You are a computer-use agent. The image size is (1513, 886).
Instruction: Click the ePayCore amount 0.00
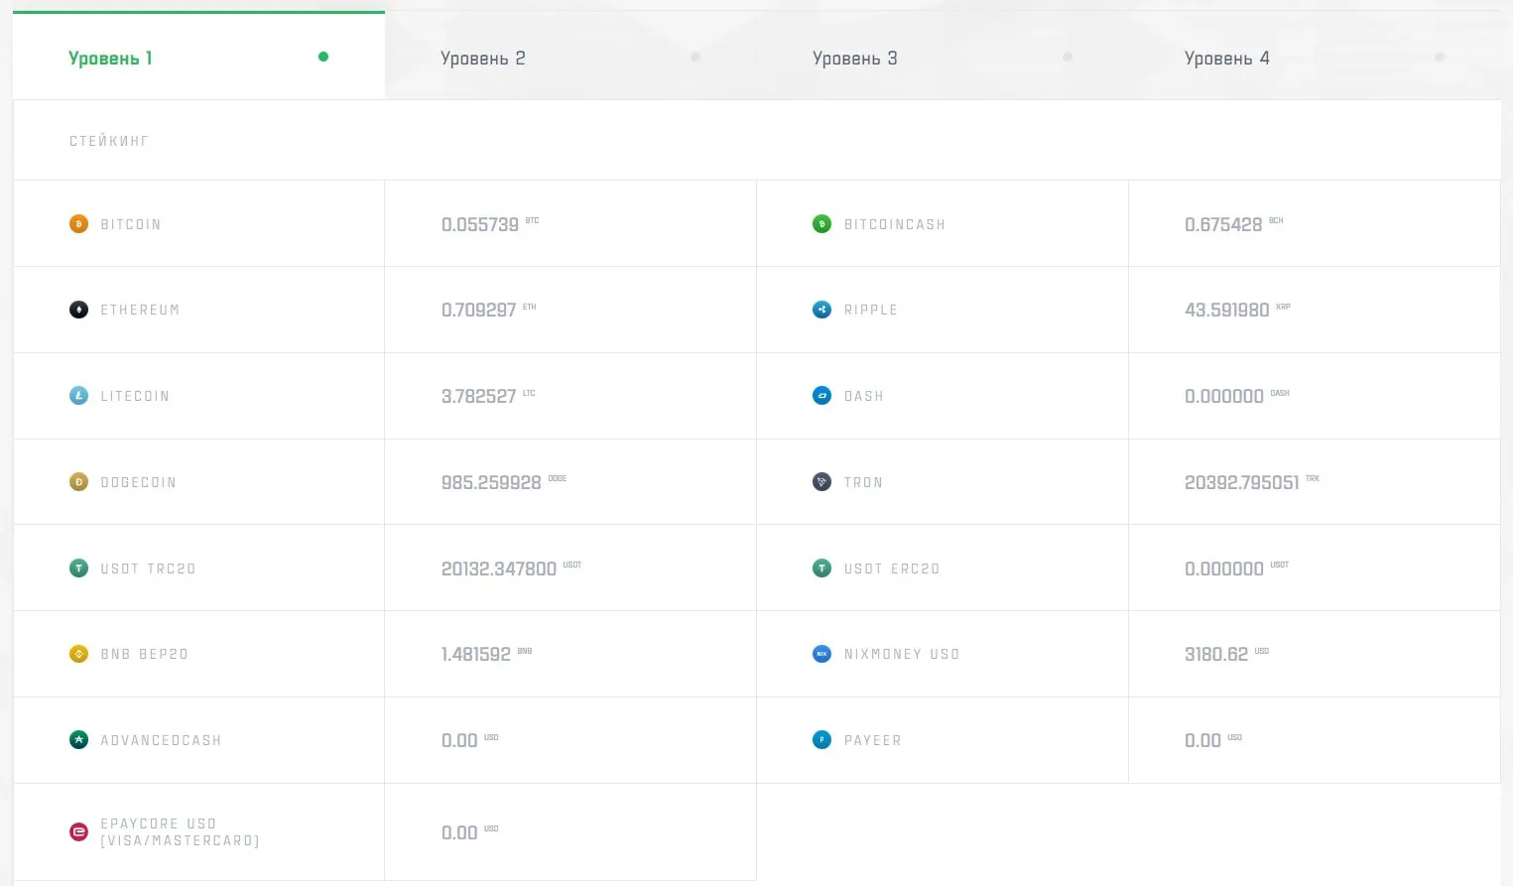459,832
